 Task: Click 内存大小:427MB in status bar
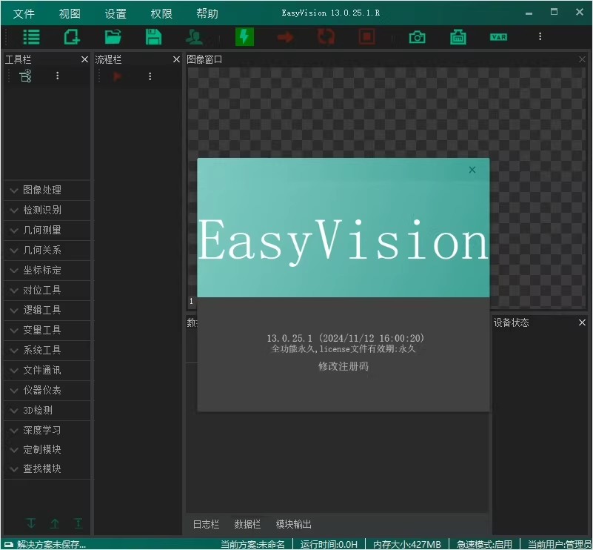click(x=407, y=544)
